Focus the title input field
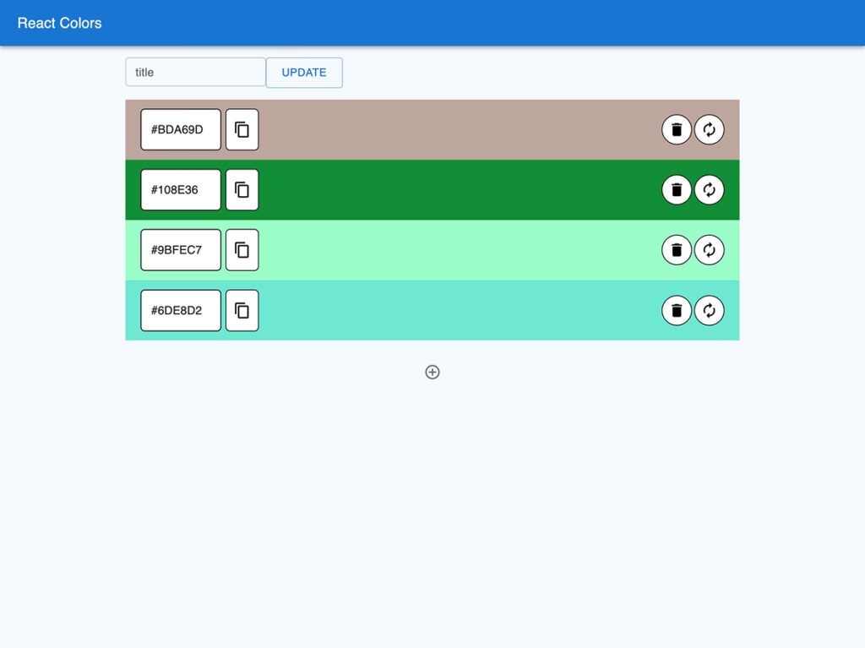 195,73
